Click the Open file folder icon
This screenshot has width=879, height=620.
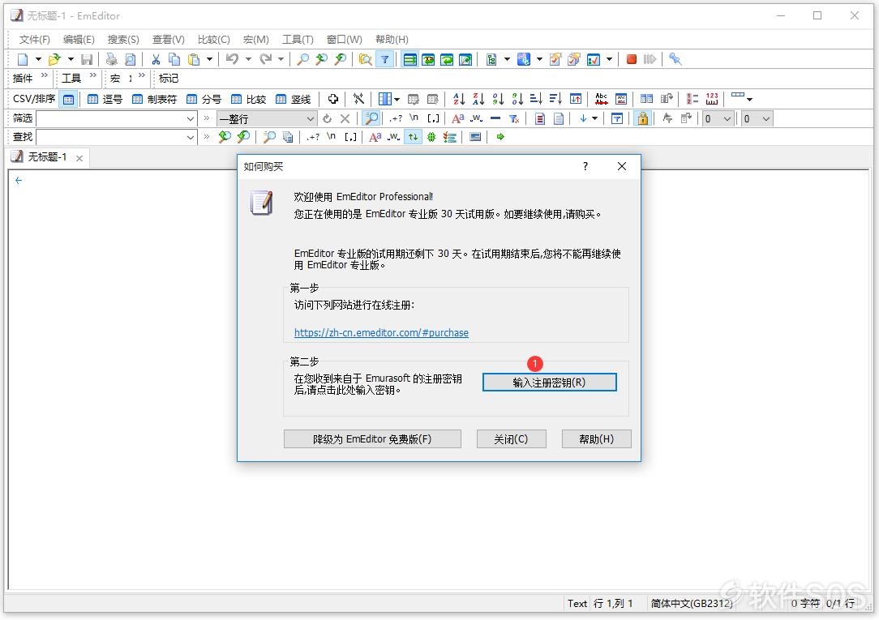click(x=54, y=59)
